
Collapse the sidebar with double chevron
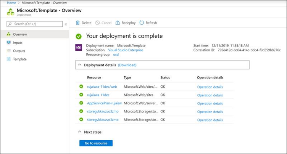coord(66,24)
